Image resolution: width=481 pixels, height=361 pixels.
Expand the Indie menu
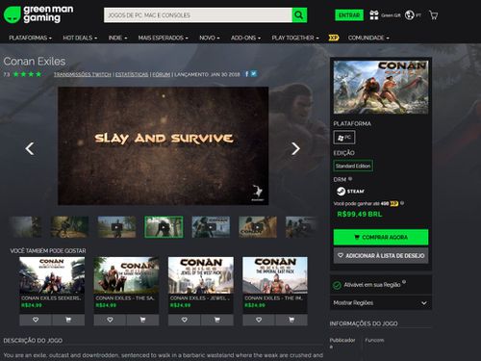coord(117,38)
